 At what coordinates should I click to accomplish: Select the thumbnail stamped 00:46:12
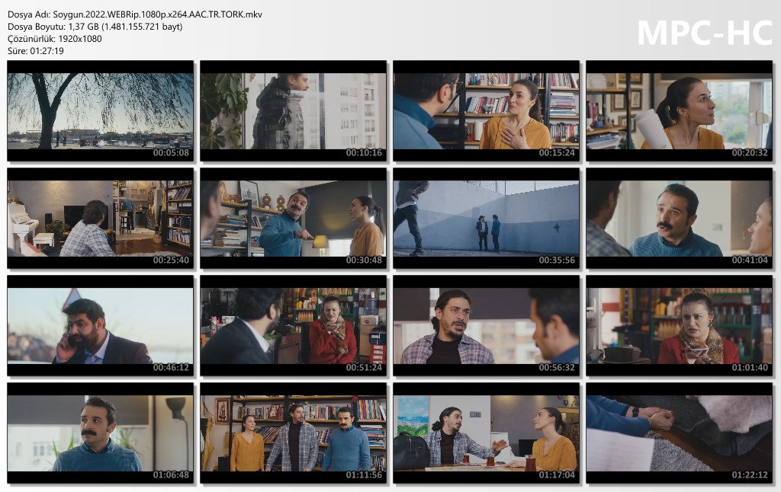[x=100, y=325]
